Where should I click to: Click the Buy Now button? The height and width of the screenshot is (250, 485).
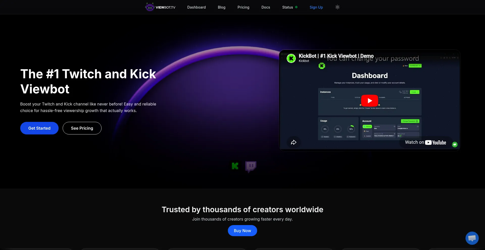pyautogui.click(x=243, y=231)
